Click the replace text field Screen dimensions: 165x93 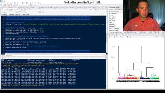(31, 12)
